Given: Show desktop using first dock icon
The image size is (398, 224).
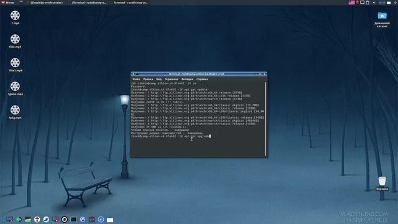Looking at the screenshot, I should [10, 219].
